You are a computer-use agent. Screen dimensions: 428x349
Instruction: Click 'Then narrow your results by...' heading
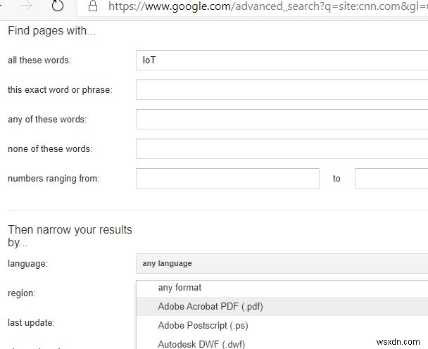tap(70, 236)
